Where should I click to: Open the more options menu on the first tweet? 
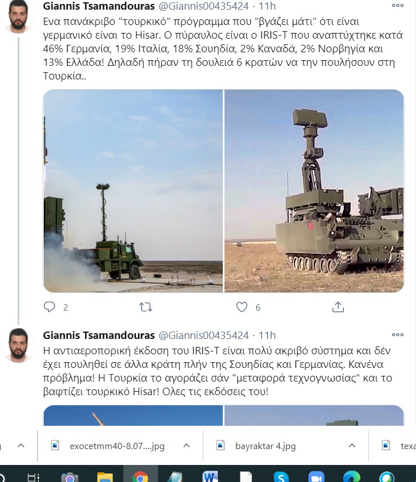(x=398, y=6)
